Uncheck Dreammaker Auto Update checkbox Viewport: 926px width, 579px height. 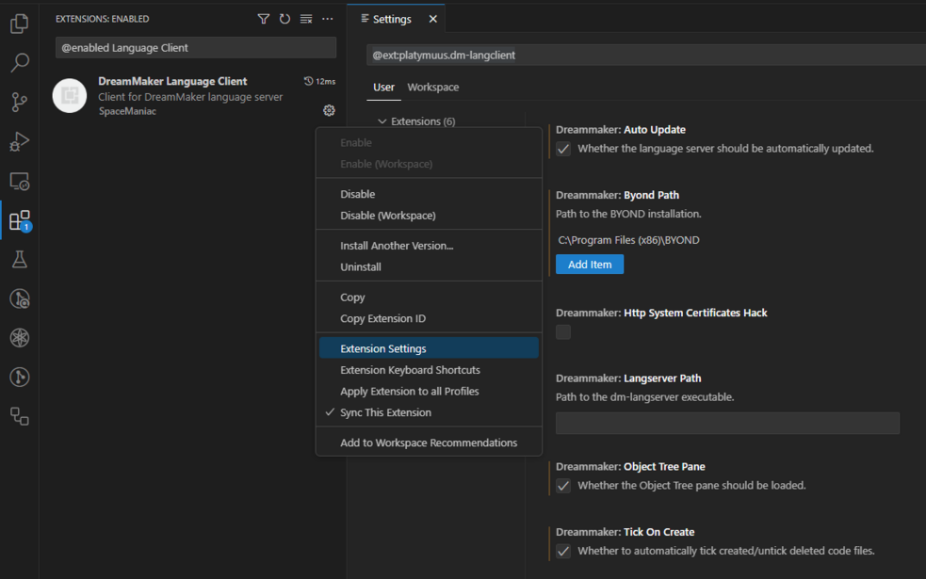(x=563, y=149)
